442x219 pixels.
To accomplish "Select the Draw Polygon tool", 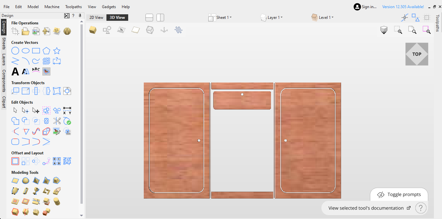I will tap(46, 51).
